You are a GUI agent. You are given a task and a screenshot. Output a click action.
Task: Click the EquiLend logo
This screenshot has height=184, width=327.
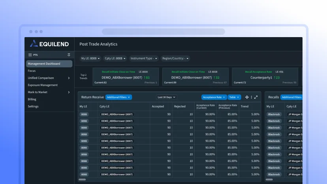click(49, 44)
